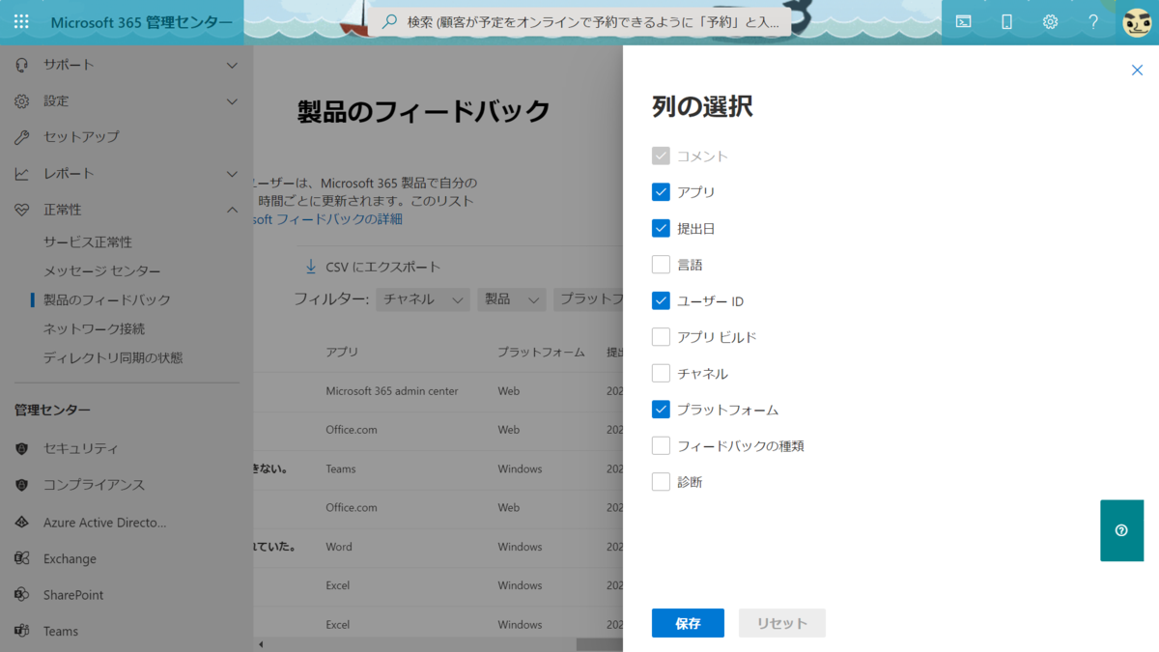Click the search magnifier icon
This screenshot has width=1159, height=652.
(389, 21)
